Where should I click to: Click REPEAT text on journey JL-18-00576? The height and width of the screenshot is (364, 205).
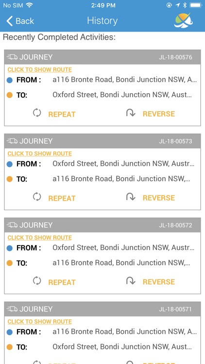coord(62,115)
